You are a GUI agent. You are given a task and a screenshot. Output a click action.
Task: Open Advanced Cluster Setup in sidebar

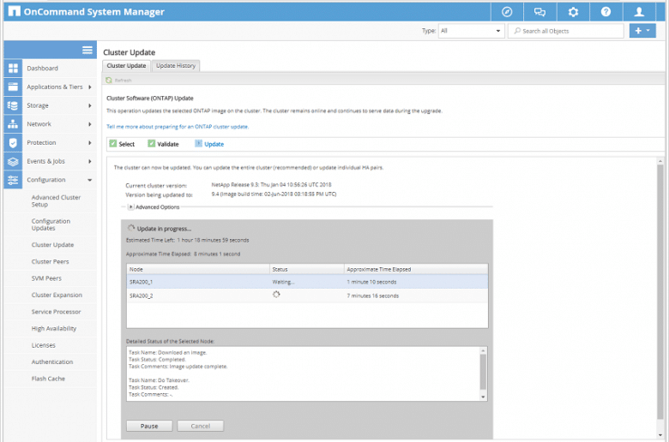56,200
